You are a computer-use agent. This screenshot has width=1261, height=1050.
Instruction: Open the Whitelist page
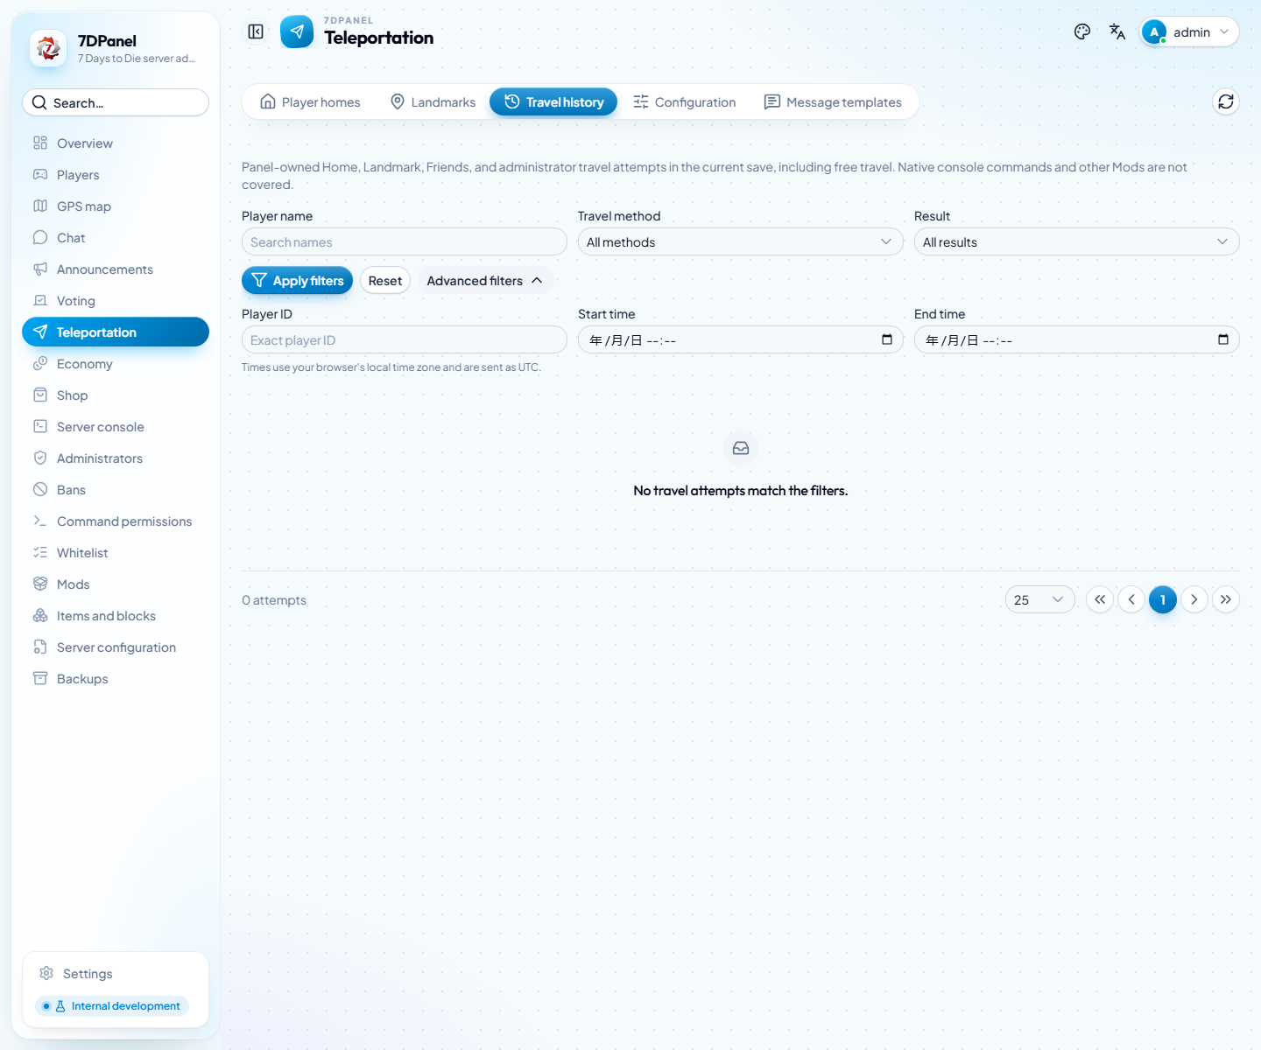(x=116, y=553)
